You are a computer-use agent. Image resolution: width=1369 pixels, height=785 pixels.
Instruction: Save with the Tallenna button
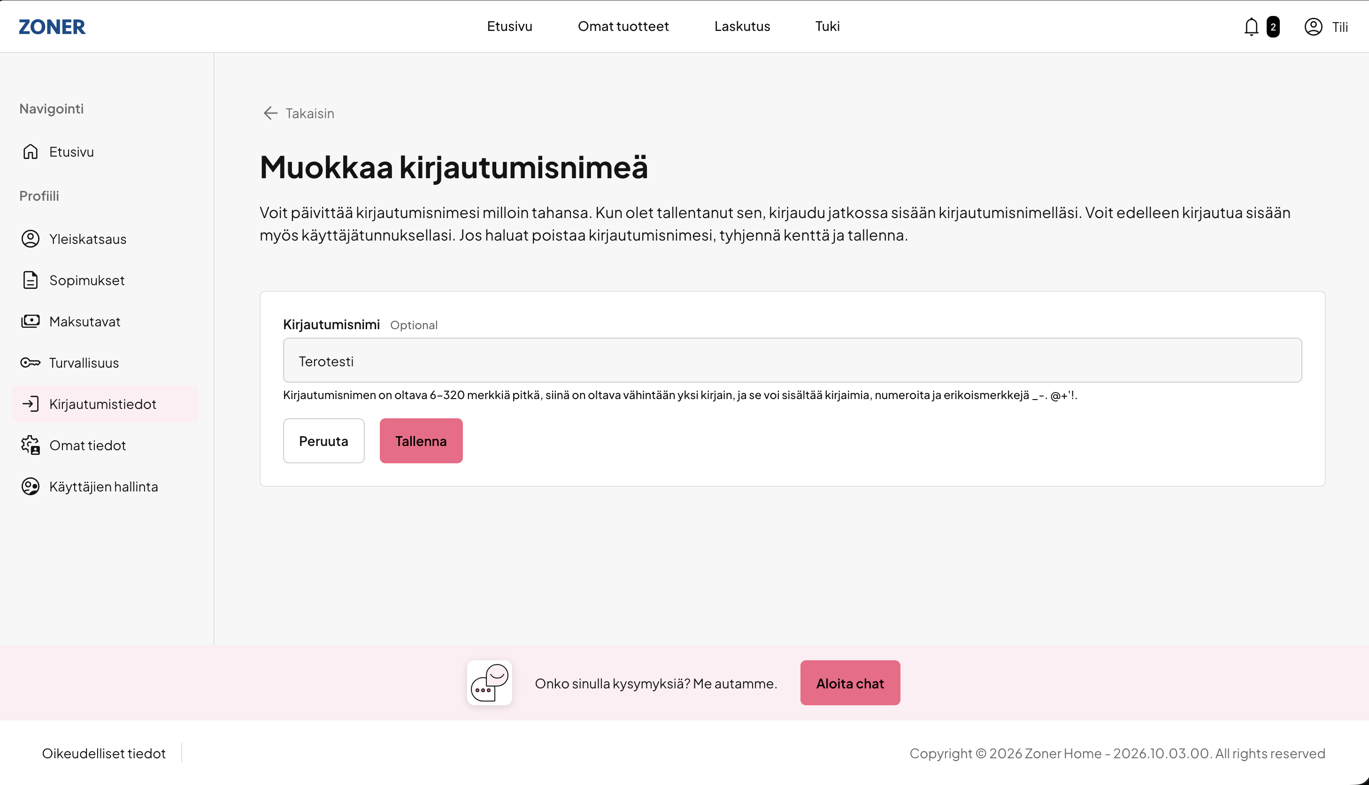[x=421, y=440]
